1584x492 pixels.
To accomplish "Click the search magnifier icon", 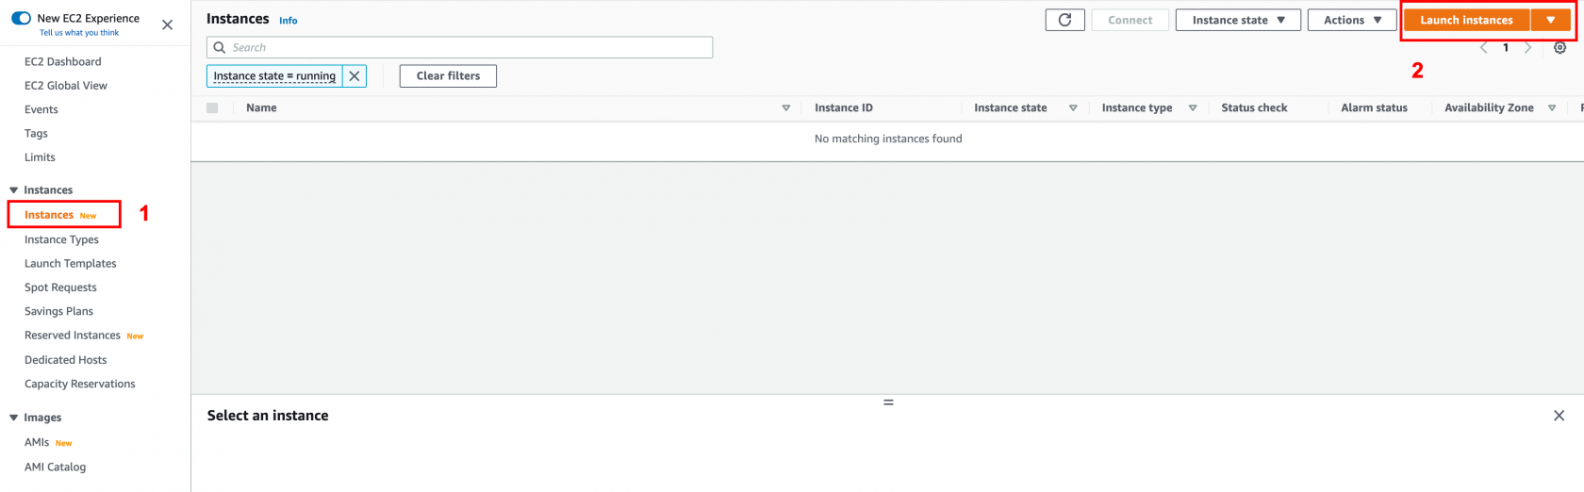I will pos(220,47).
